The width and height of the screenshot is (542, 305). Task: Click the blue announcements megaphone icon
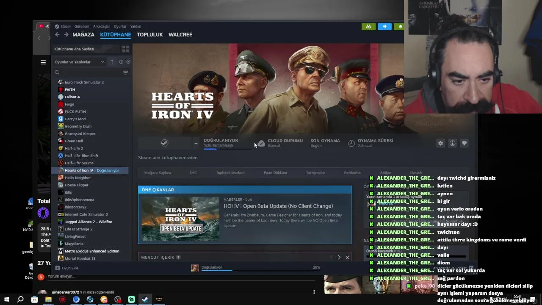point(384,26)
